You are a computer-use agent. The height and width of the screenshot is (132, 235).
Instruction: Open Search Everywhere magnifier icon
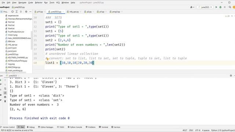230,7
